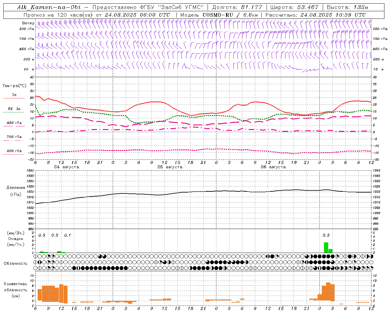Click the 26 августа date label

coord(273,167)
